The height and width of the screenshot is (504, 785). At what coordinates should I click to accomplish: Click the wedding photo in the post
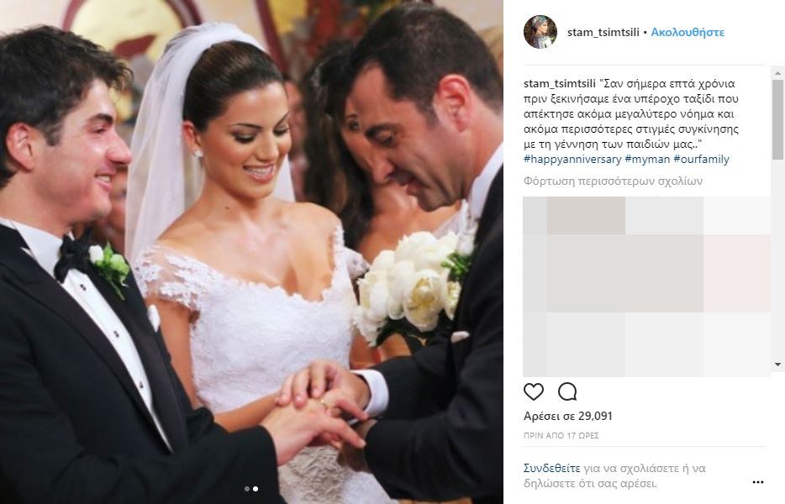click(x=251, y=252)
